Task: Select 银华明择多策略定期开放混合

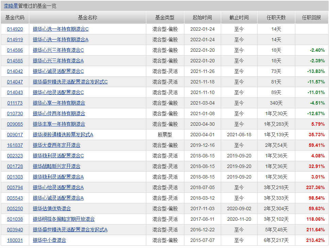Action: (64, 219)
